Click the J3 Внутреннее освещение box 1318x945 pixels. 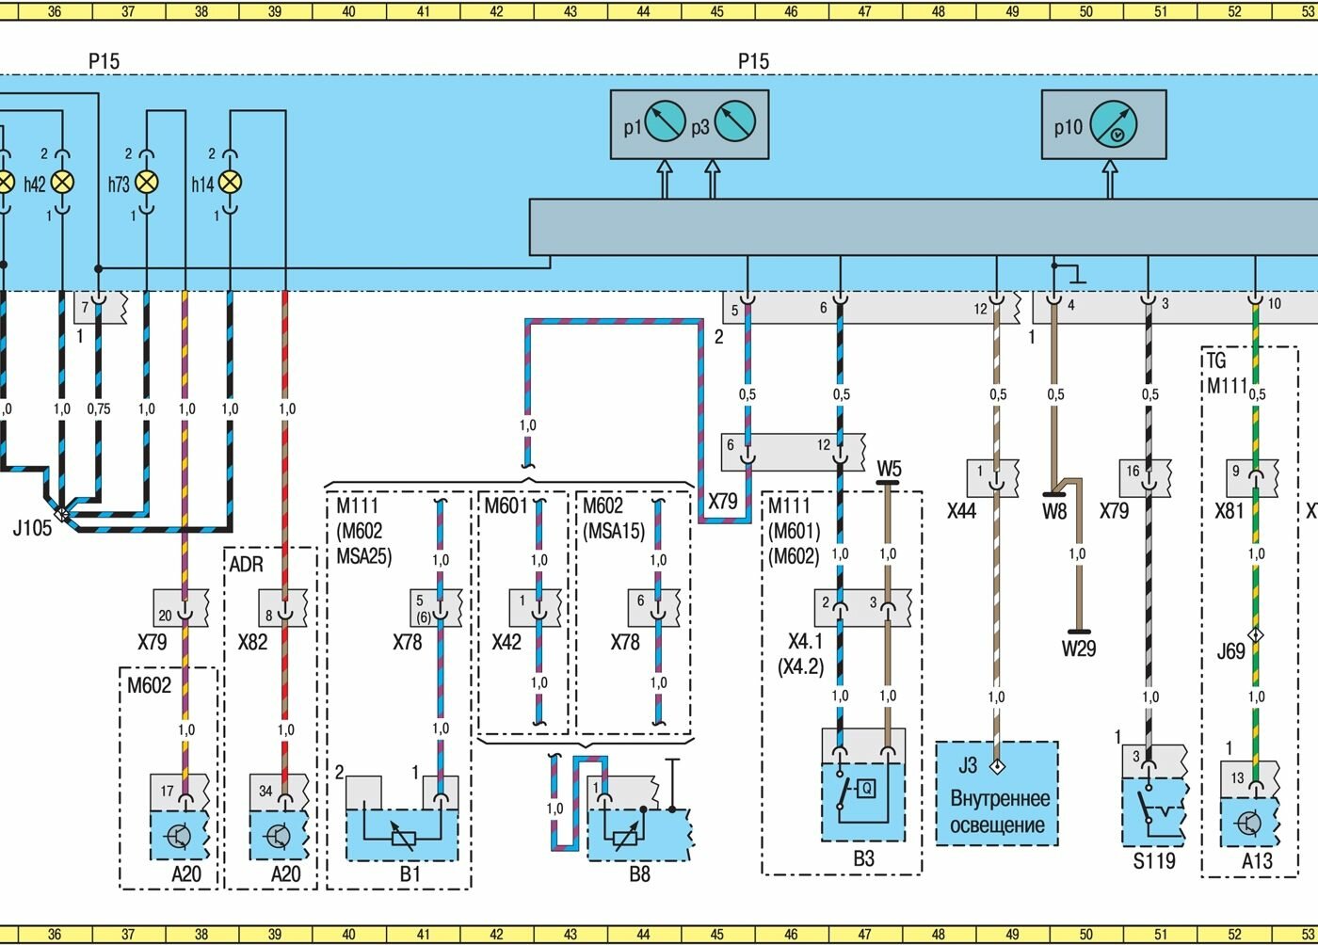tap(997, 793)
